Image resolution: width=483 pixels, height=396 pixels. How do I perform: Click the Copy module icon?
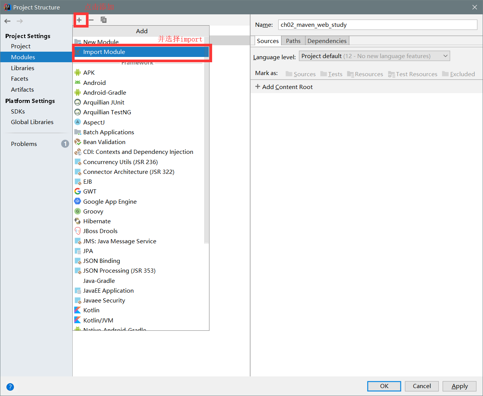(104, 20)
